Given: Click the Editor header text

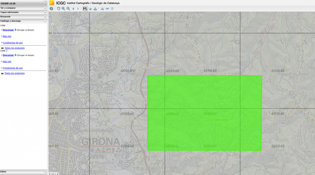Looking at the screenshot, I should (3, 172).
